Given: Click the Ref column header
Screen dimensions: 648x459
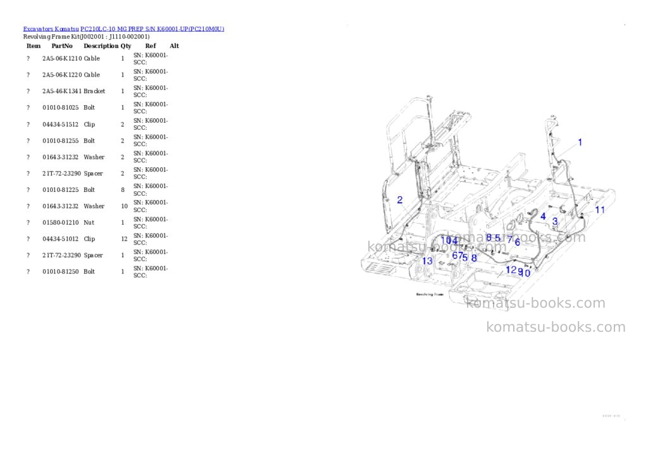Looking at the screenshot, I should [151, 46].
